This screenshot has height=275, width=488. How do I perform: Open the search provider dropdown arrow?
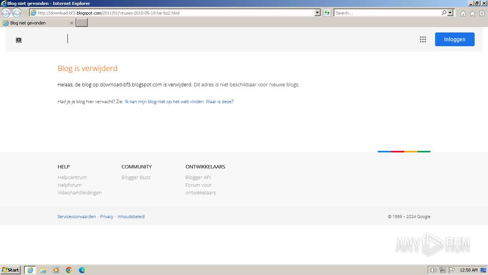coord(450,13)
